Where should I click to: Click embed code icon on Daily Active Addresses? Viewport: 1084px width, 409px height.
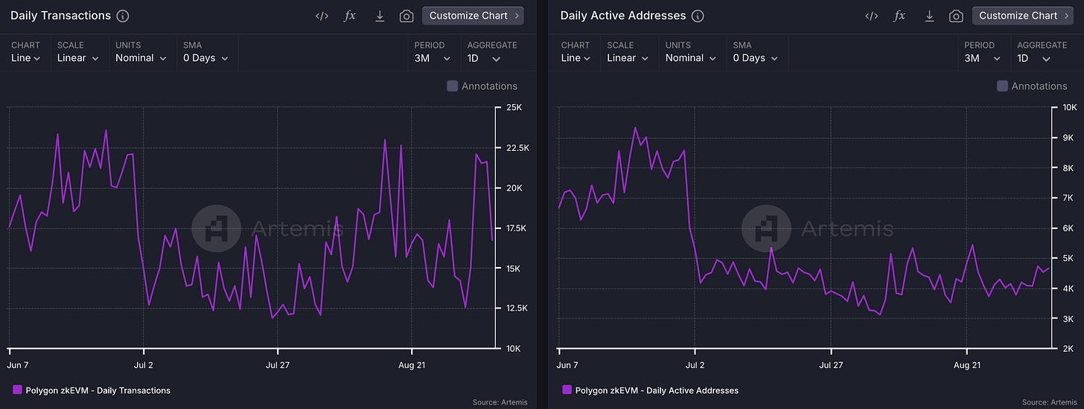point(871,16)
